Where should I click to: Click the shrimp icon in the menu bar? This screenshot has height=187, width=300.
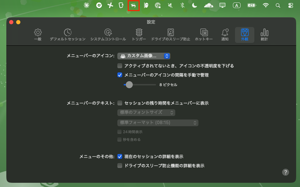click(x=133, y=5)
